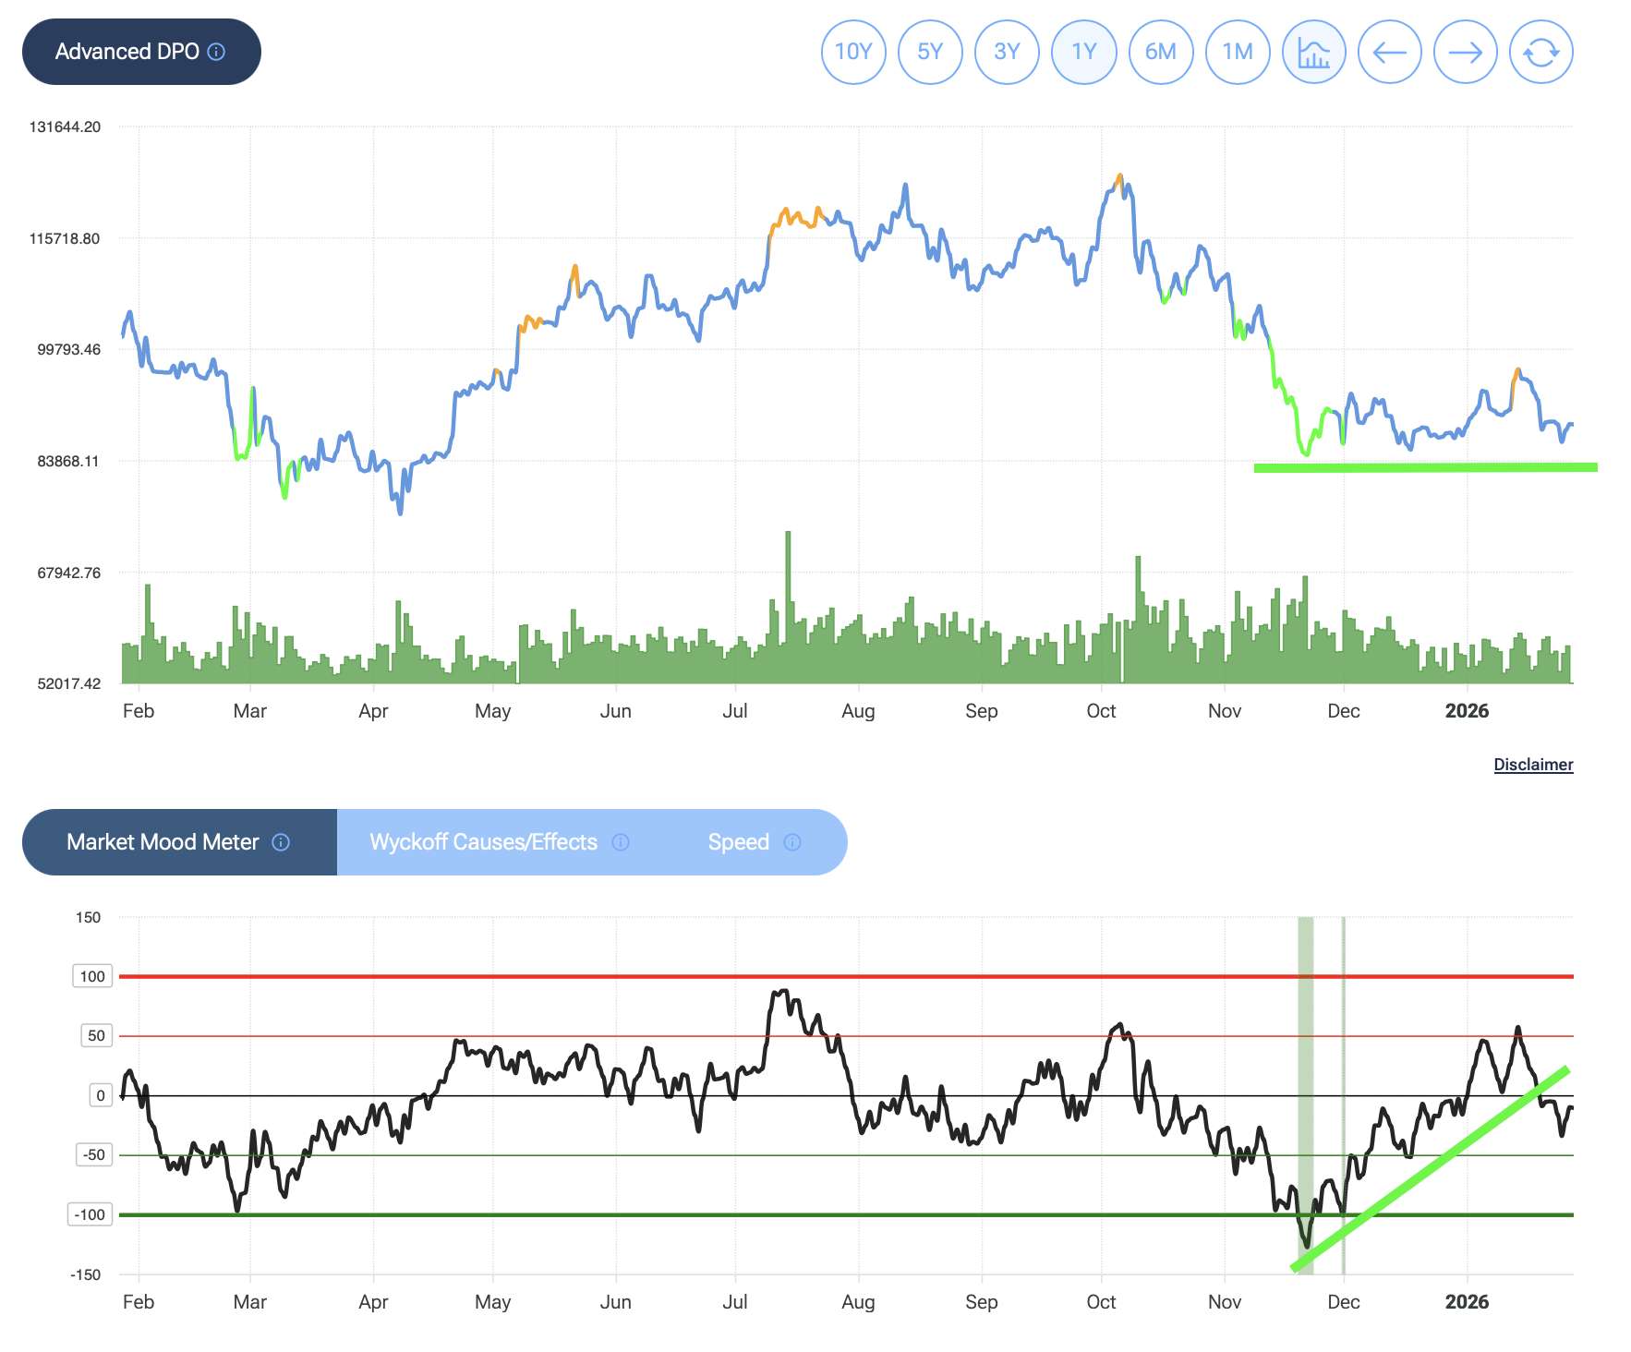Refresh the chart with reload icon

point(1540,53)
